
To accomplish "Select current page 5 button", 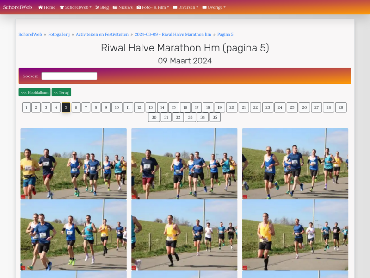I will [66, 107].
